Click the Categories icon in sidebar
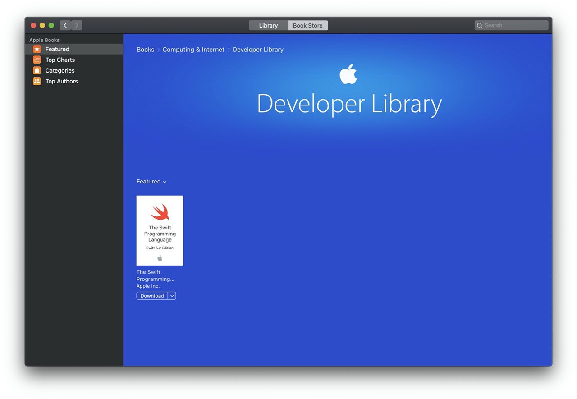Viewport: 577px width, 399px height. pyautogui.click(x=37, y=71)
